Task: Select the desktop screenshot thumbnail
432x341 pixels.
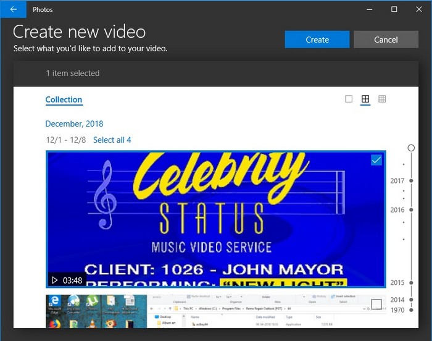Action: 216,311
